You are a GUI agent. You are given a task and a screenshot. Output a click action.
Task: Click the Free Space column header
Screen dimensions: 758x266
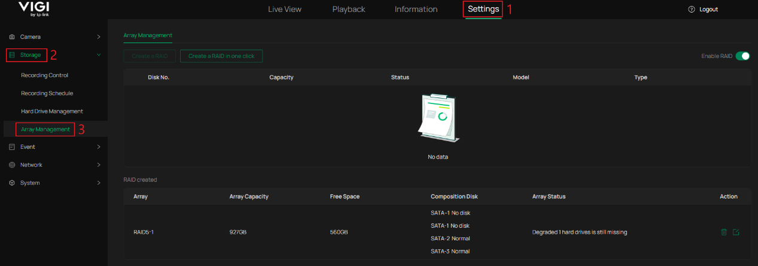[345, 197]
